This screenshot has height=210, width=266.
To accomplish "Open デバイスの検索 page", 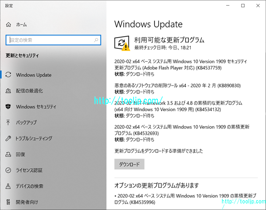I will click(x=30, y=186).
